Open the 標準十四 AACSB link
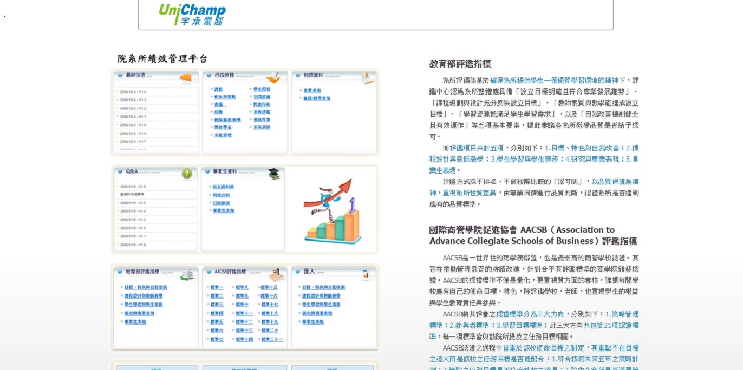 click(244, 339)
